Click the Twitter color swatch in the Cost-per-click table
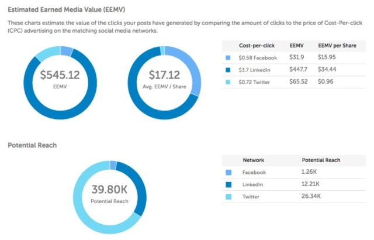Viewport: 374px width, 240px height. [x=227, y=82]
